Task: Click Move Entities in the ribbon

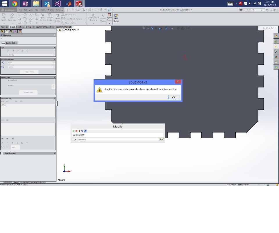Action: tap(69, 23)
